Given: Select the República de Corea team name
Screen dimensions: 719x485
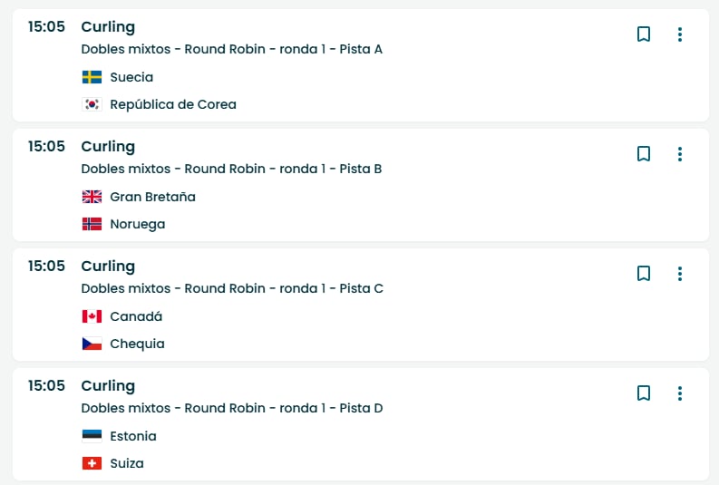Looking at the screenshot, I should click(172, 104).
